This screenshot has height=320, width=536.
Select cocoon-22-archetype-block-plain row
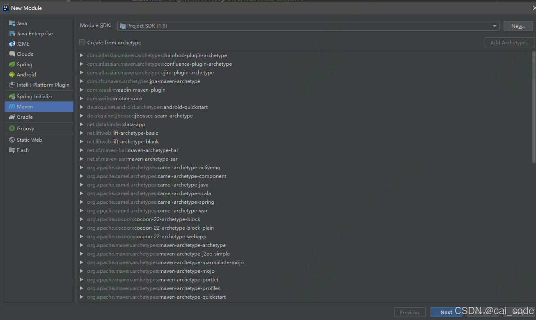tap(305, 228)
